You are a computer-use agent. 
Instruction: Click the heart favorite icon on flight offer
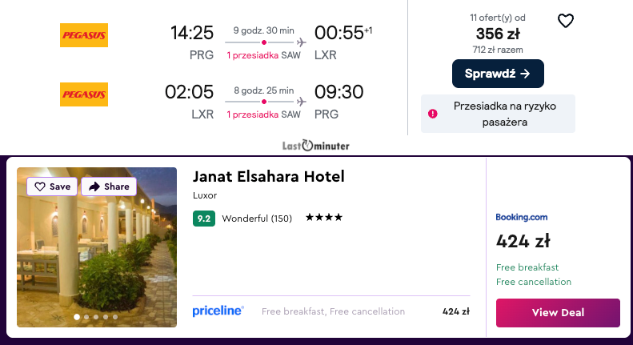[566, 21]
